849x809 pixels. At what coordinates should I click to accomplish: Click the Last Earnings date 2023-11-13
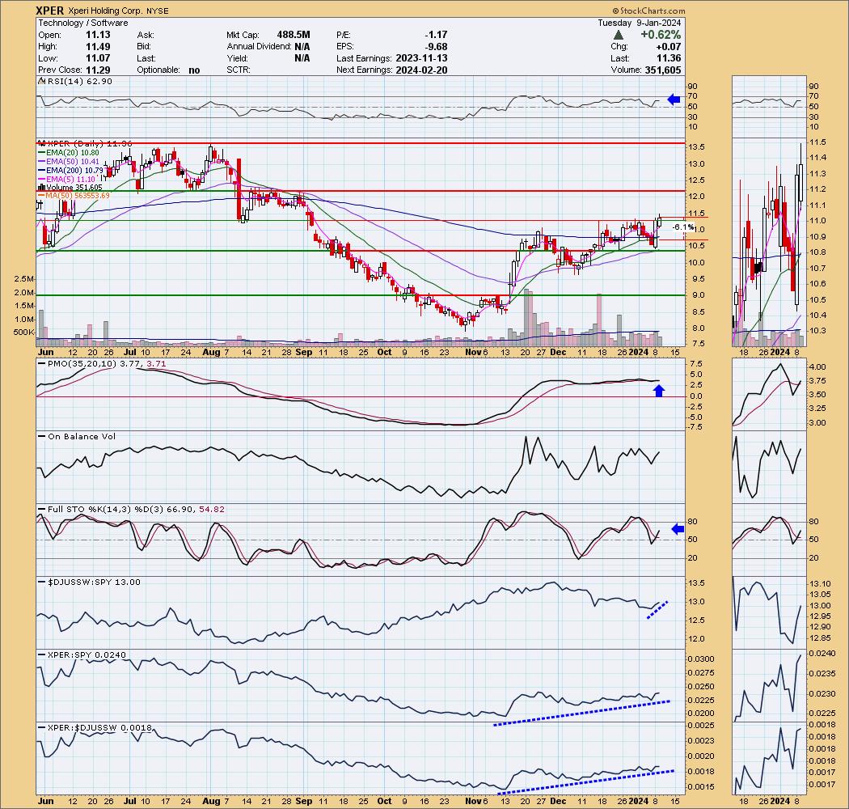[421, 58]
